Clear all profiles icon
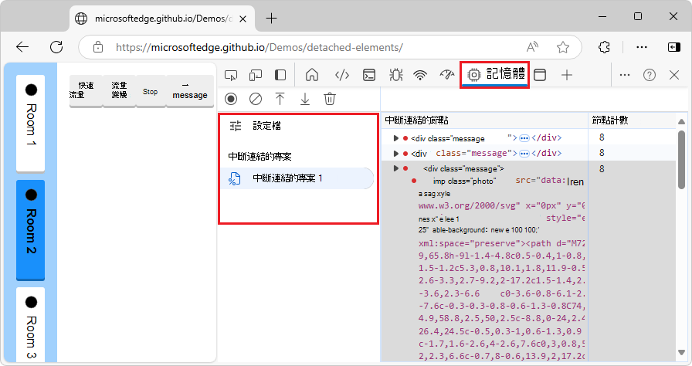Image resolution: width=692 pixels, height=366 pixels. point(256,99)
